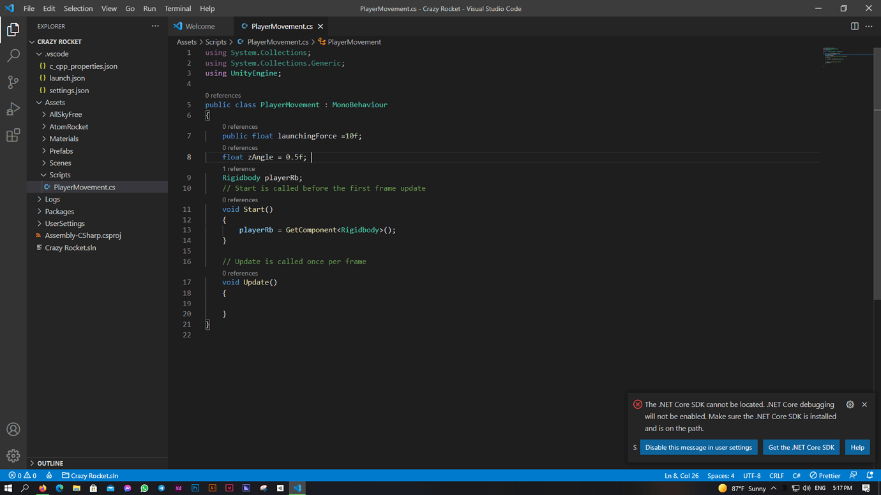Click the CRLF end-of-line indicator
The width and height of the screenshot is (881, 495).
click(x=776, y=475)
